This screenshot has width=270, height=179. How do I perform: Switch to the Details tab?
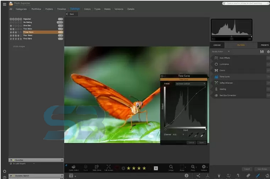(x=131, y=9)
